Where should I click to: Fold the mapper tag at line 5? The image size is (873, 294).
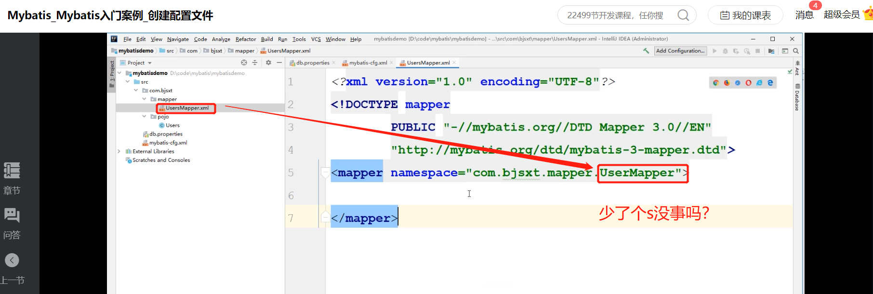pyautogui.click(x=325, y=172)
